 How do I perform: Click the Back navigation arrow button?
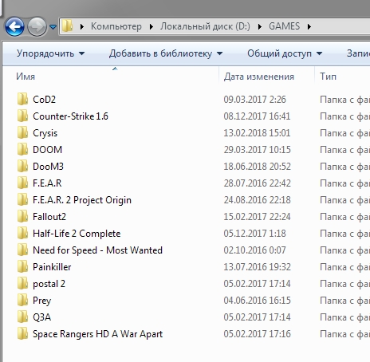tap(14, 26)
